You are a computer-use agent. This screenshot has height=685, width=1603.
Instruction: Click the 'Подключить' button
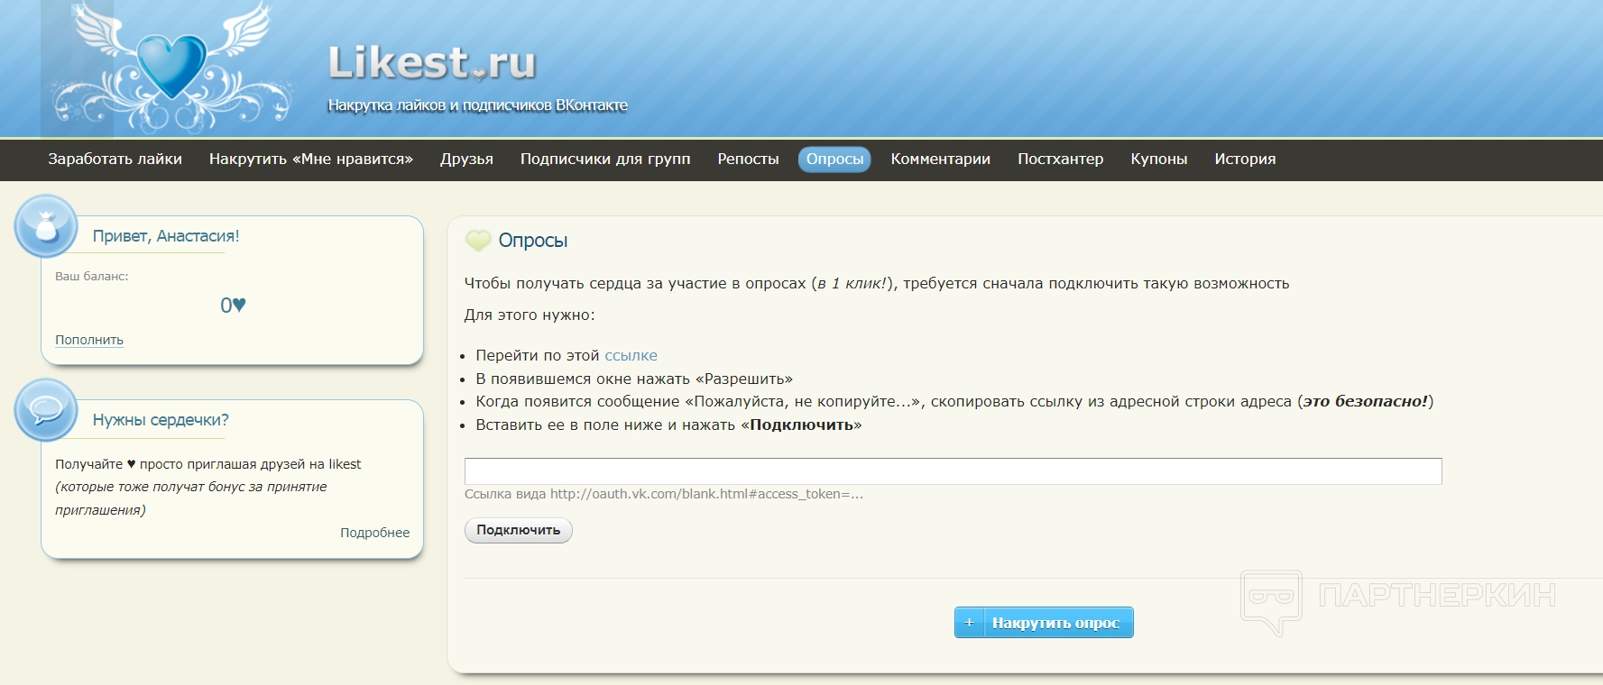coord(519,530)
